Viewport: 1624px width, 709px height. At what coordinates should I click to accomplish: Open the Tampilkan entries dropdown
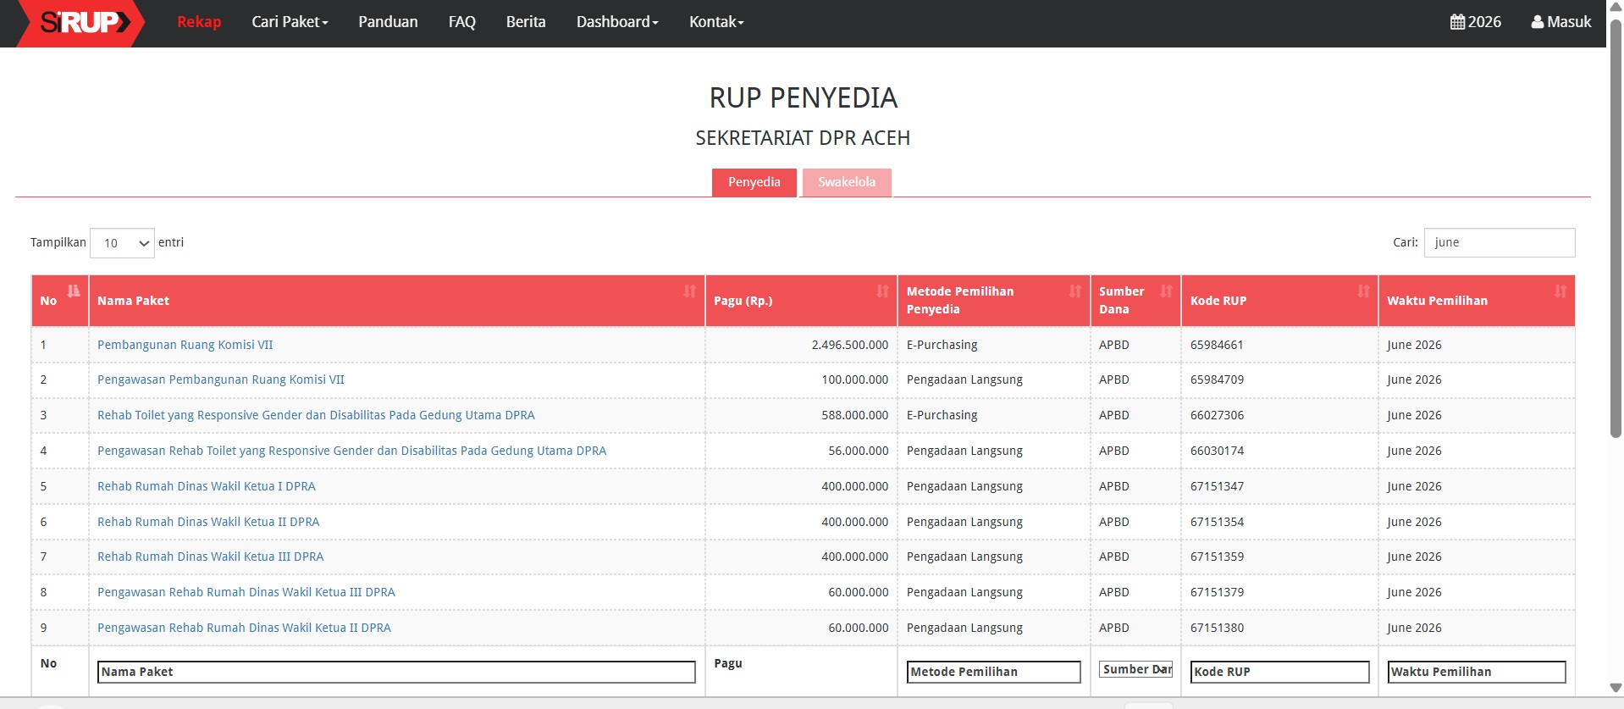tap(122, 243)
